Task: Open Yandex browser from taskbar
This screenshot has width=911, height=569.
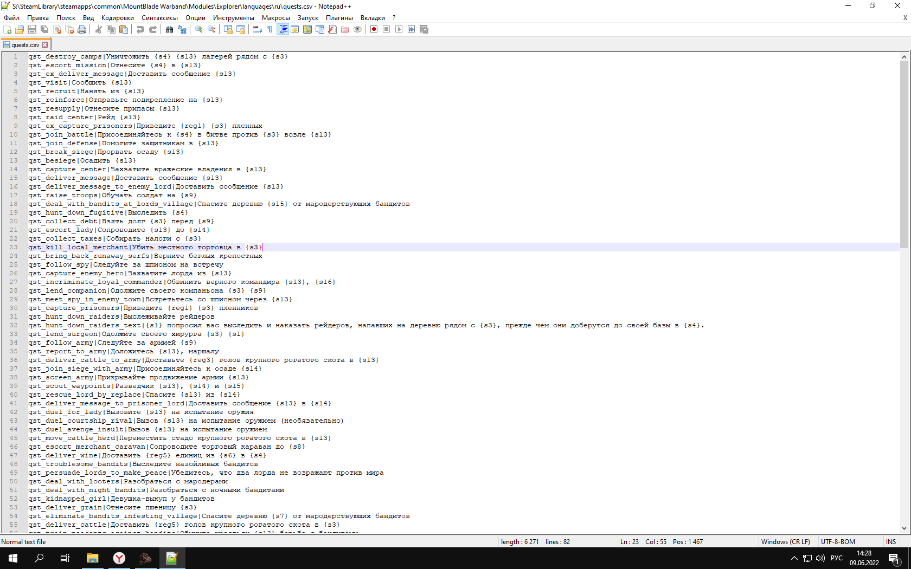Action: [119, 558]
